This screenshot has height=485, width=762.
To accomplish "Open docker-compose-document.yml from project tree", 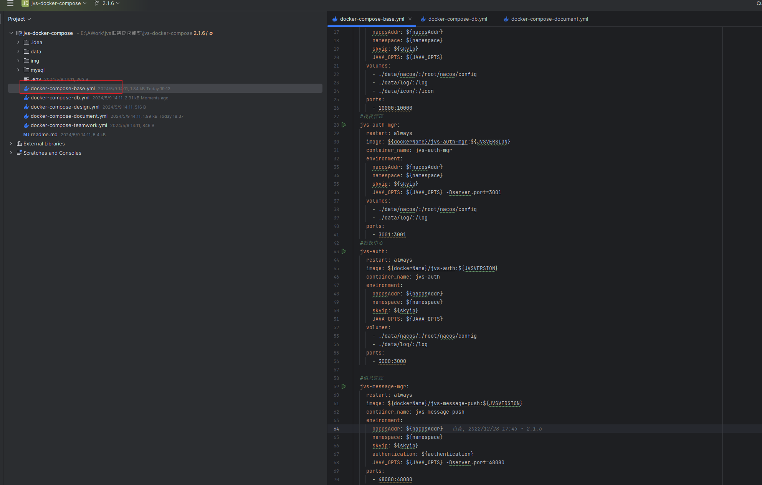I will (x=69, y=116).
